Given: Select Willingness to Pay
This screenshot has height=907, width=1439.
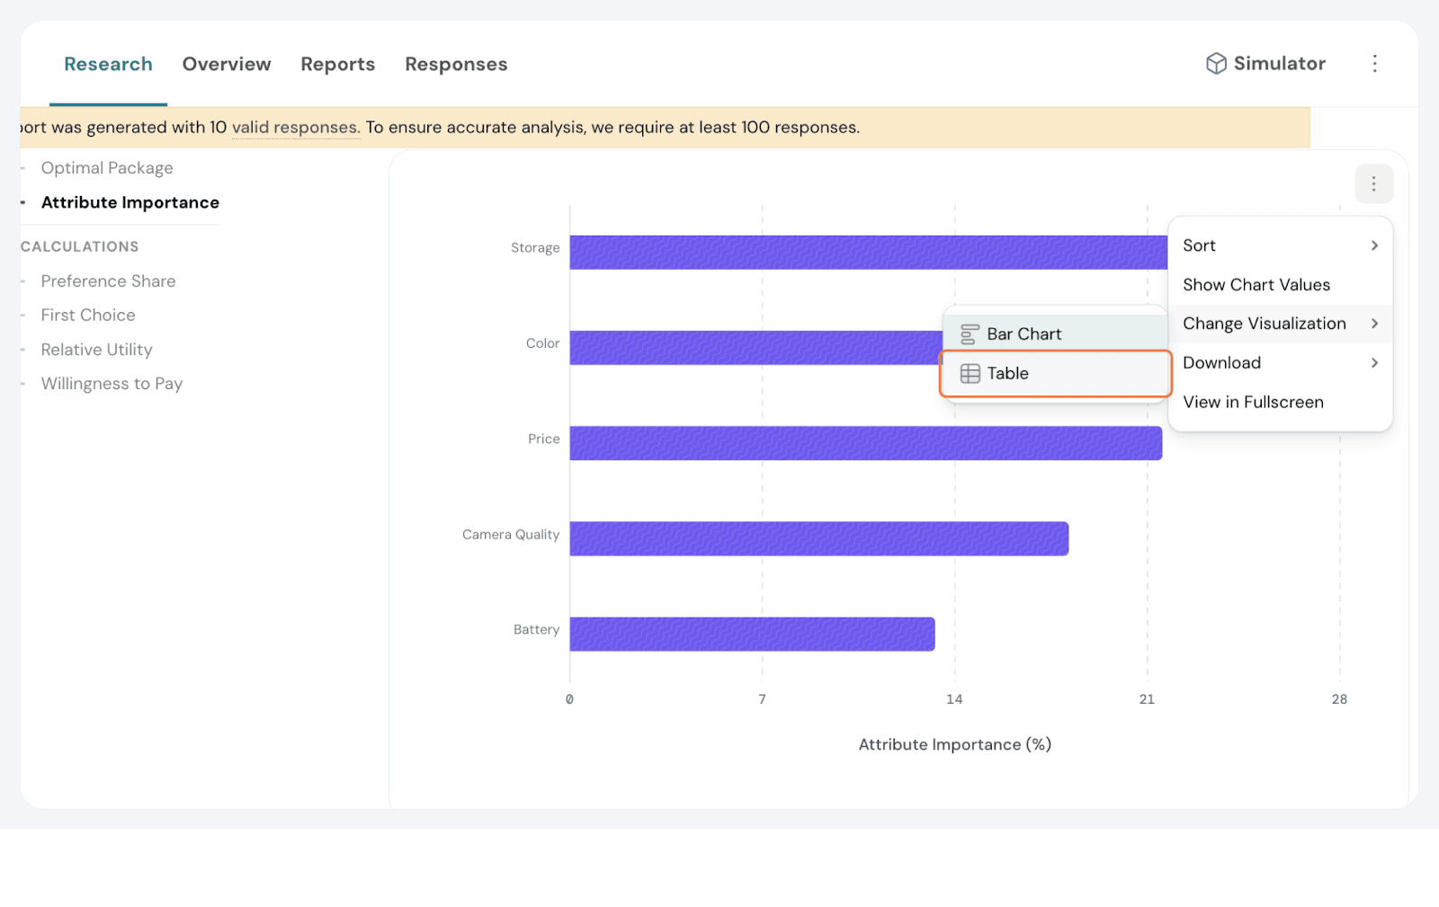Looking at the screenshot, I should pyautogui.click(x=112, y=384).
